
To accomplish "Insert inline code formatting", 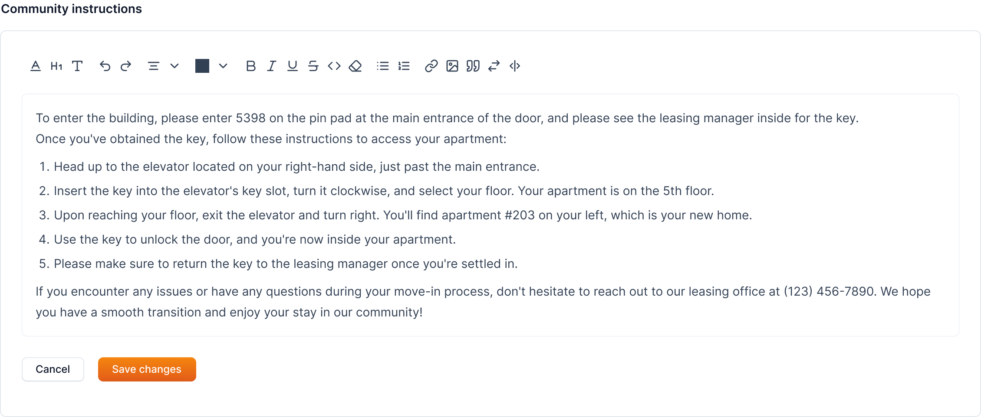I will [334, 66].
